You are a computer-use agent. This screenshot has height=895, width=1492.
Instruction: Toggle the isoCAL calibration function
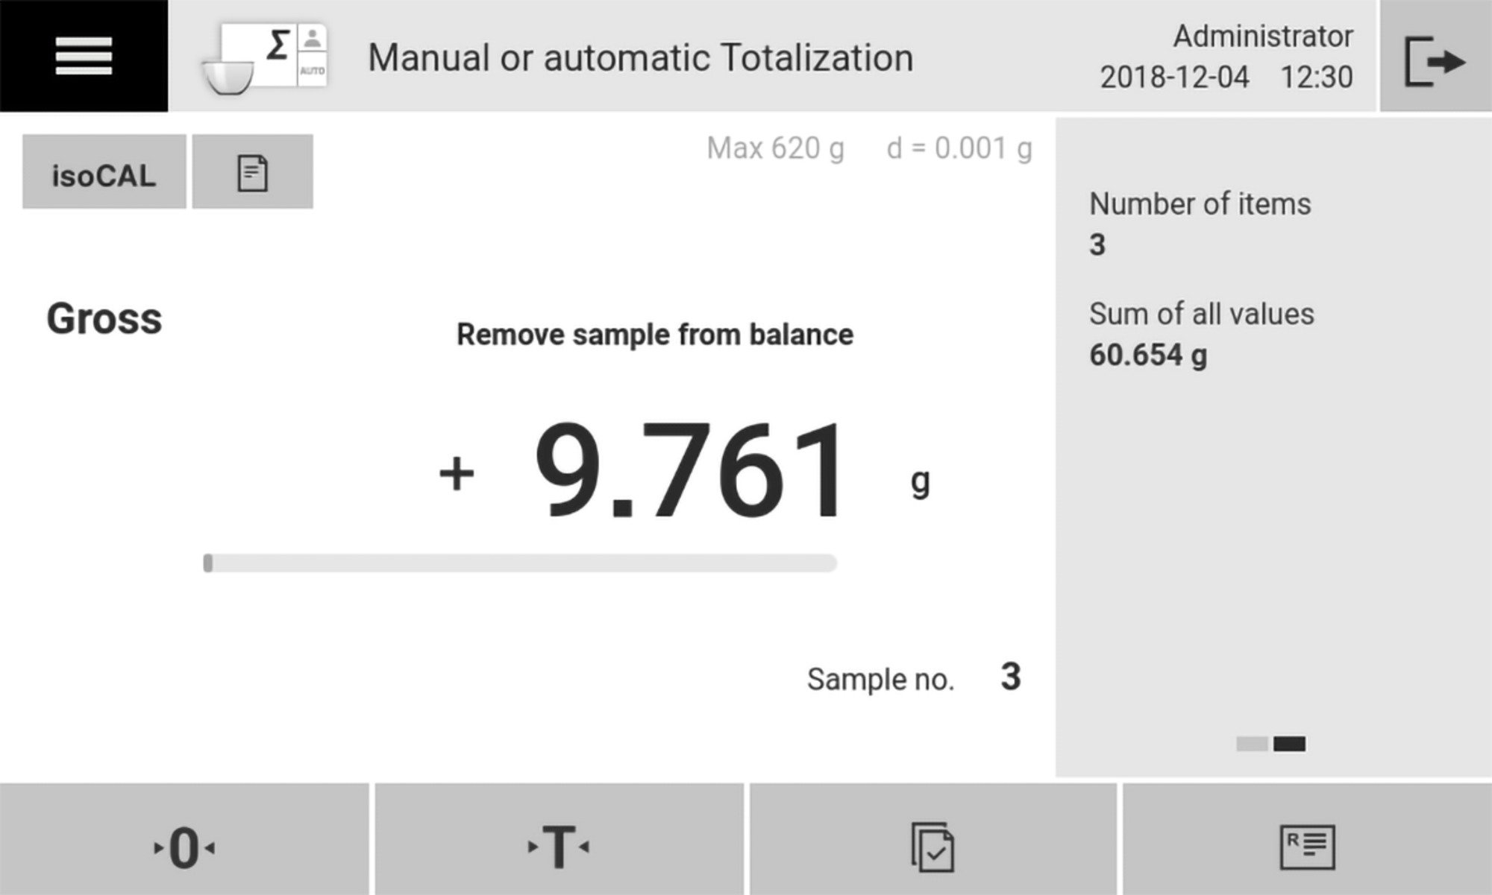(x=104, y=173)
